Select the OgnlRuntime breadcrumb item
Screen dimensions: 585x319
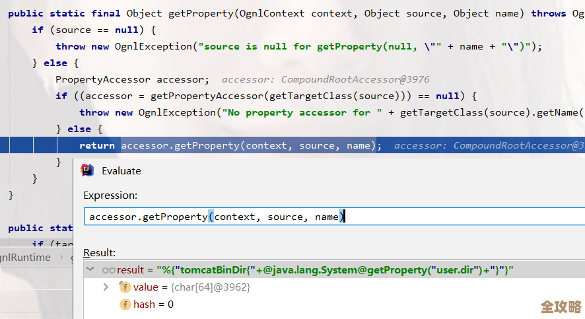[x=25, y=258]
